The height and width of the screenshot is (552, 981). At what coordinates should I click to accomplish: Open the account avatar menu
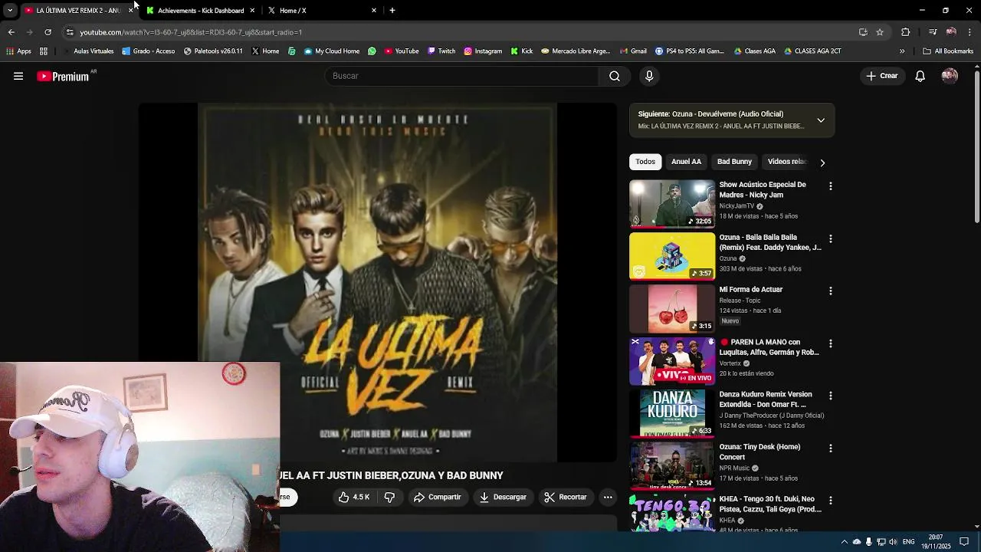(x=950, y=76)
